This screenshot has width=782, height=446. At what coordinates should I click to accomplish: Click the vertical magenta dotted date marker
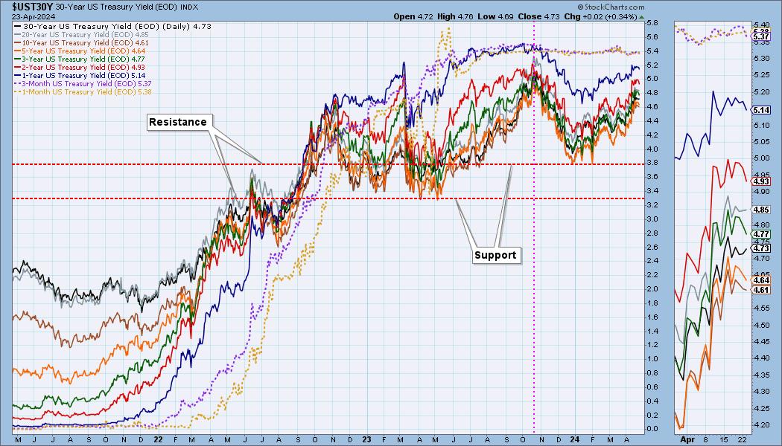[534, 227]
